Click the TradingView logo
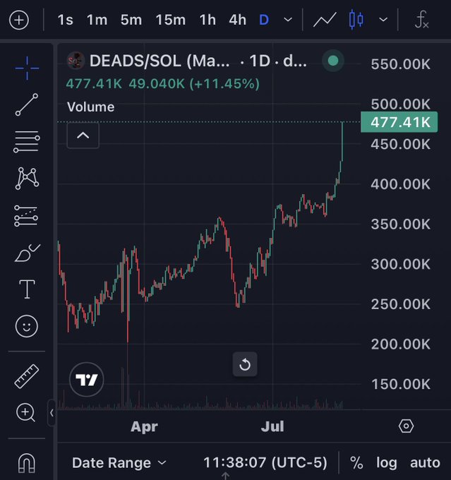 87,380
